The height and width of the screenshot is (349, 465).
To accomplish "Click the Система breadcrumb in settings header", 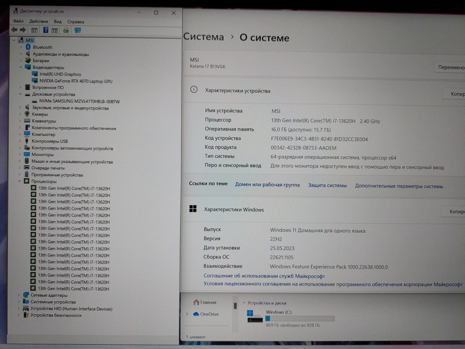I will [x=203, y=37].
